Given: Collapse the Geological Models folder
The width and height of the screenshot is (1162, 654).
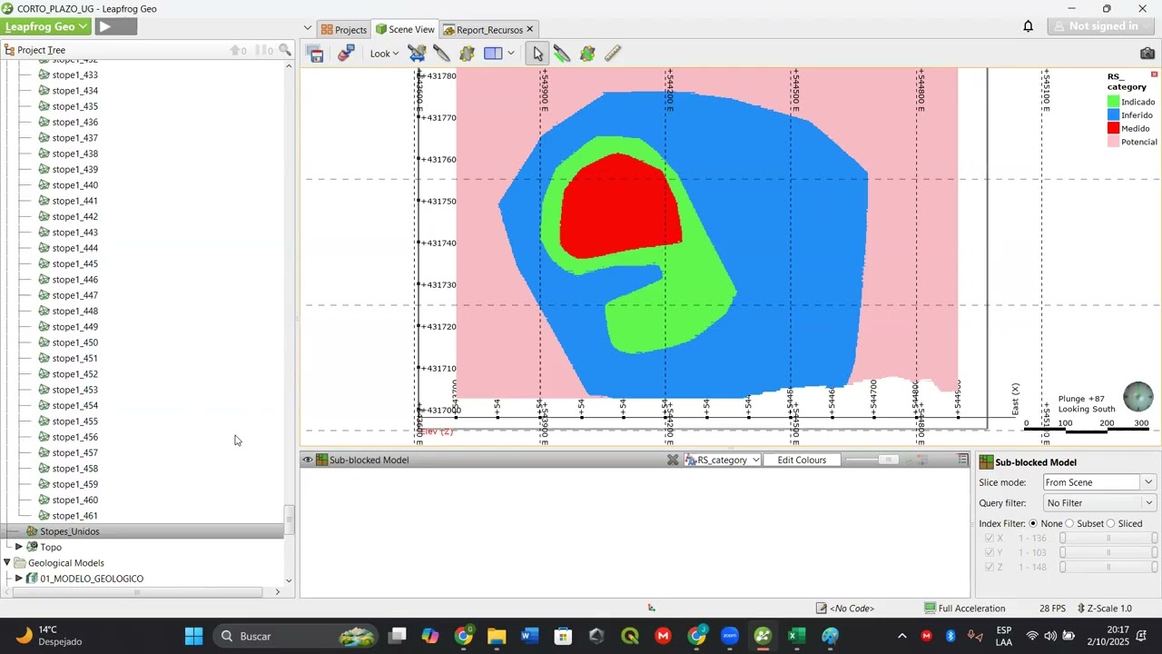Looking at the screenshot, I should tap(7, 563).
